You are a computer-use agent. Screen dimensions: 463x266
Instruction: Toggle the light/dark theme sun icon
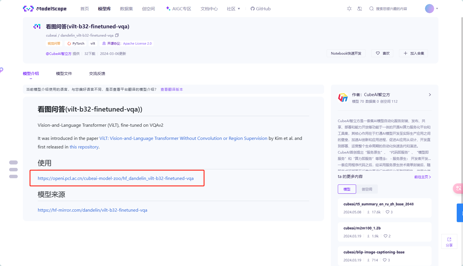click(x=349, y=9)
